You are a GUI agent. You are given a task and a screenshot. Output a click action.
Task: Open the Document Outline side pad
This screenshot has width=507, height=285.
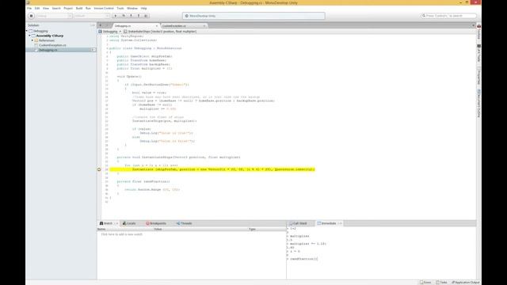pyautogui.click(x=478, y=104)
